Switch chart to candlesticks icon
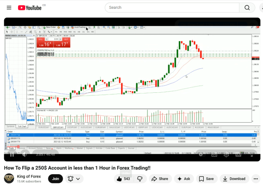The image size is (263, 186). pos(94,27)
